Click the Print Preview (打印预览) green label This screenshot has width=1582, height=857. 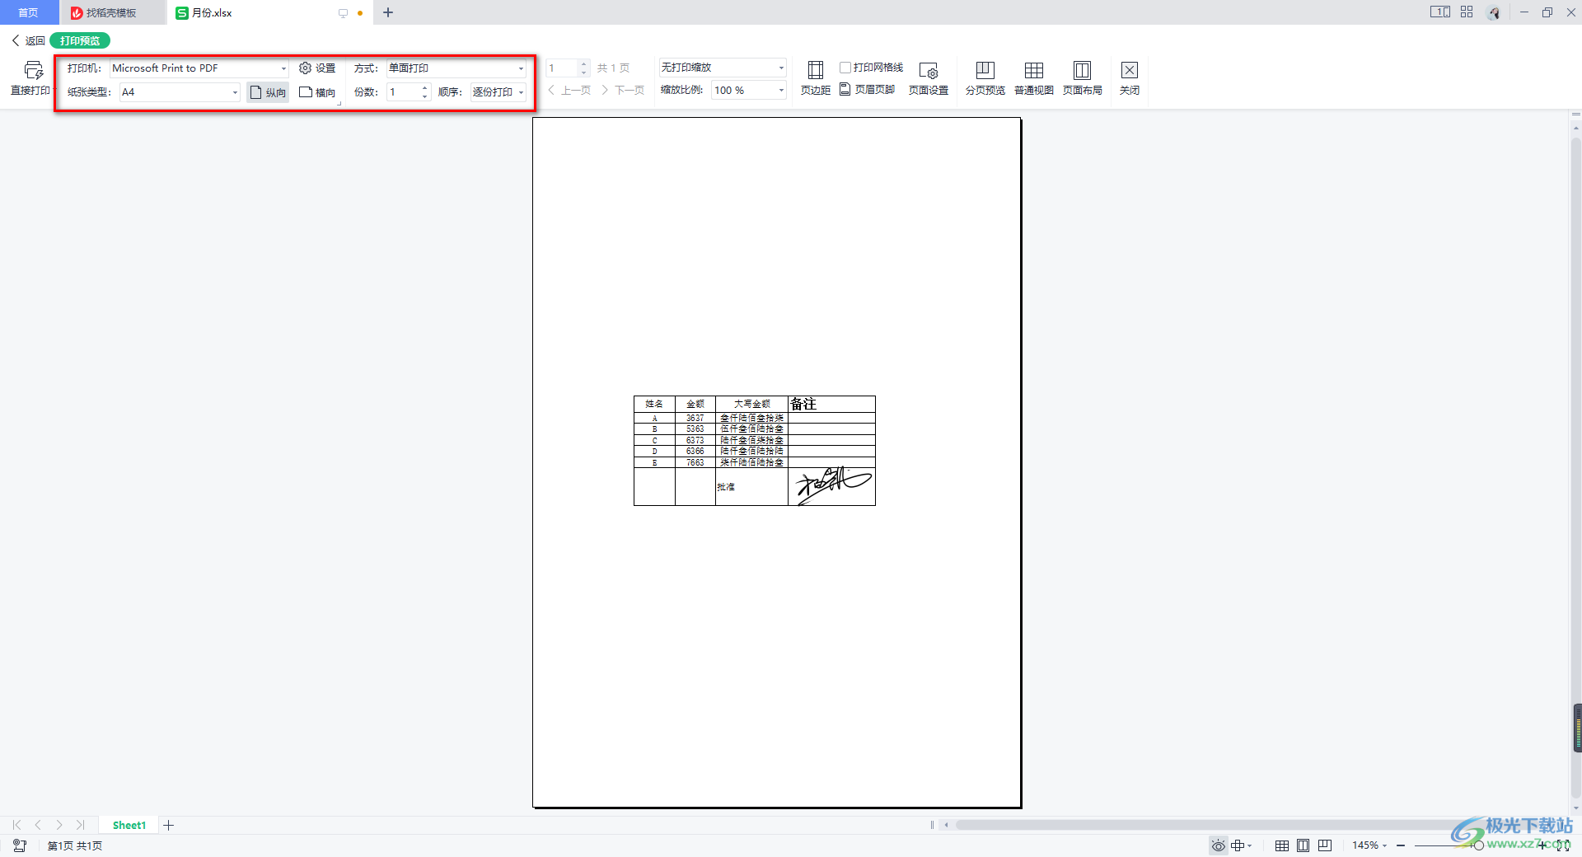(x=80, y=40)
